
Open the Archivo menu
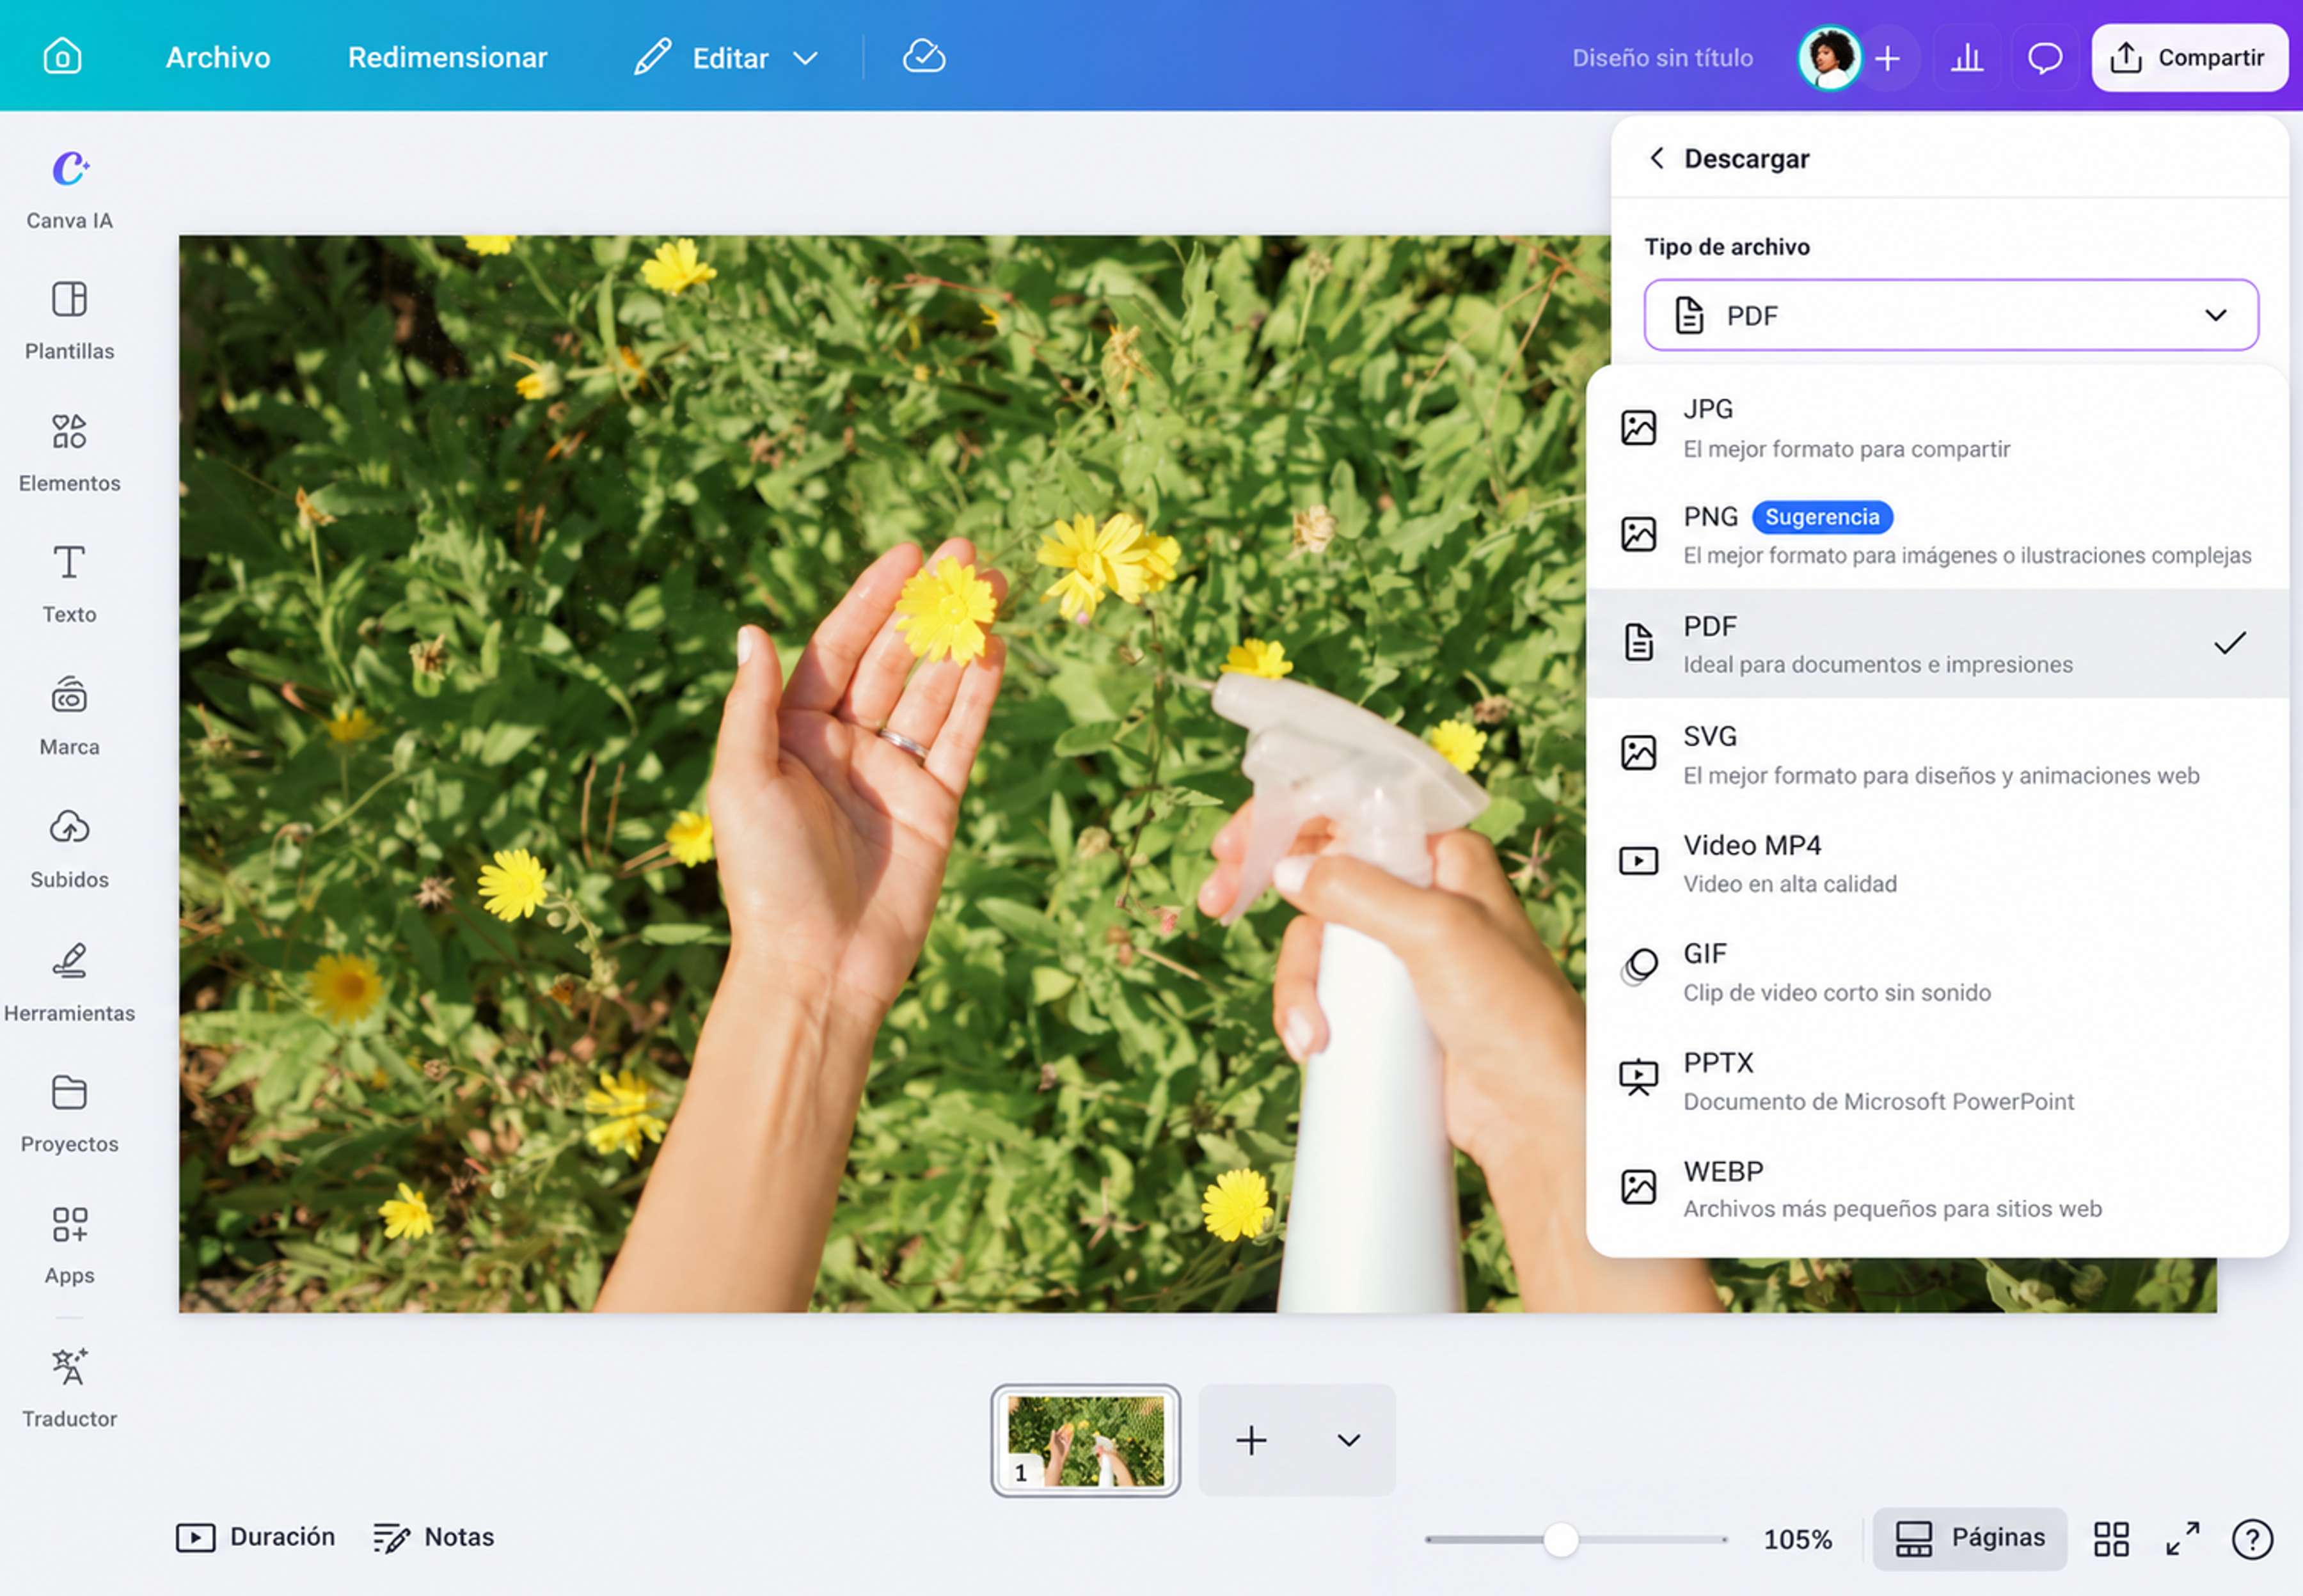click(218, 57)
